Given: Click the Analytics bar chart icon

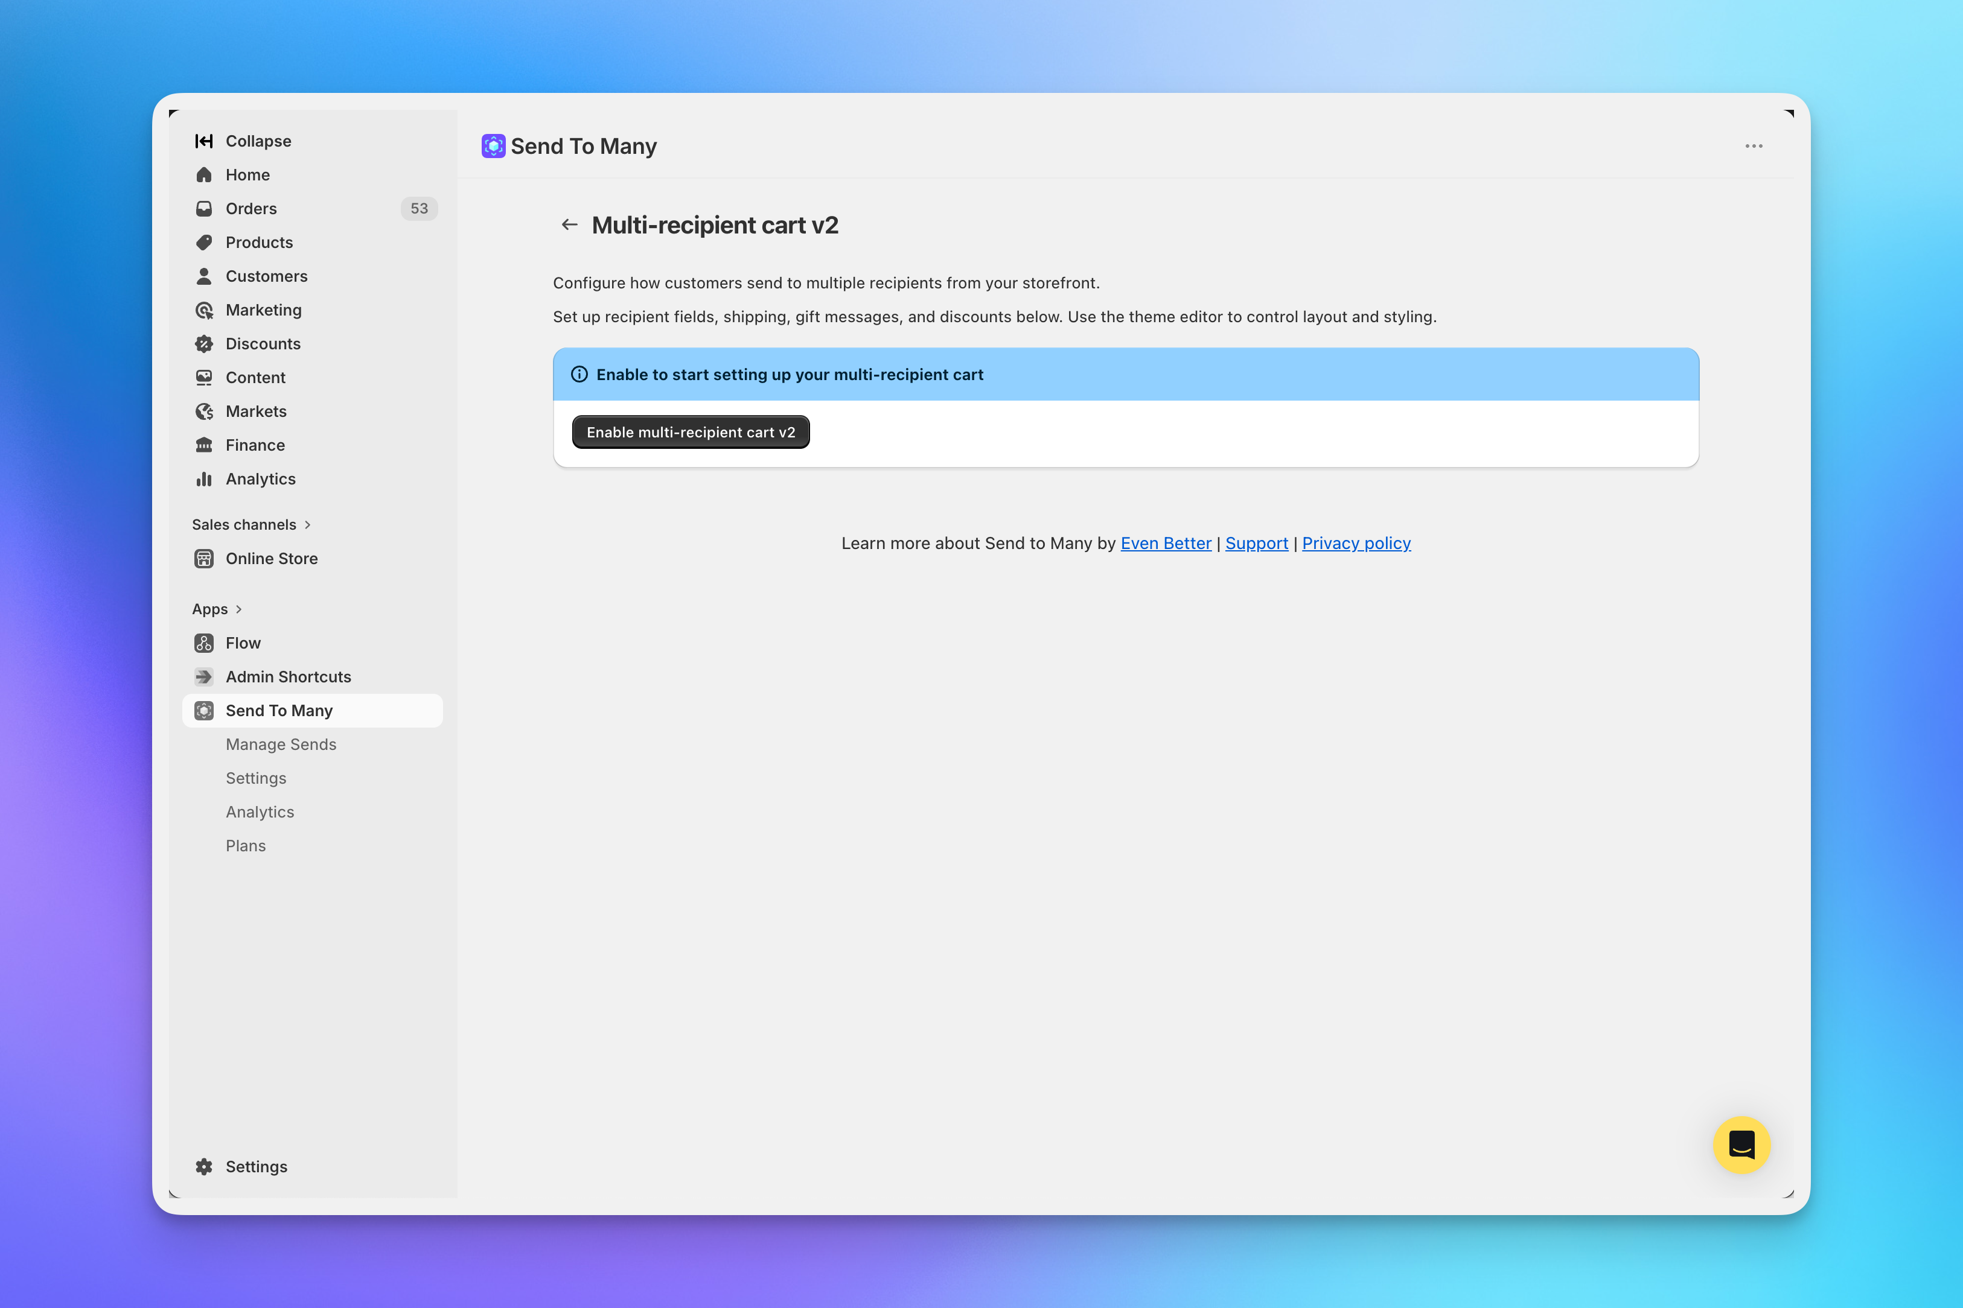Looking at the screenshot, I should point(203,479).
